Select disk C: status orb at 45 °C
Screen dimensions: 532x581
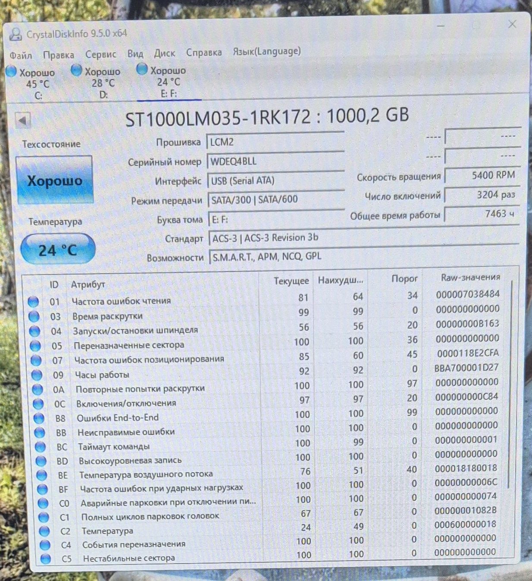coord(11,71)
